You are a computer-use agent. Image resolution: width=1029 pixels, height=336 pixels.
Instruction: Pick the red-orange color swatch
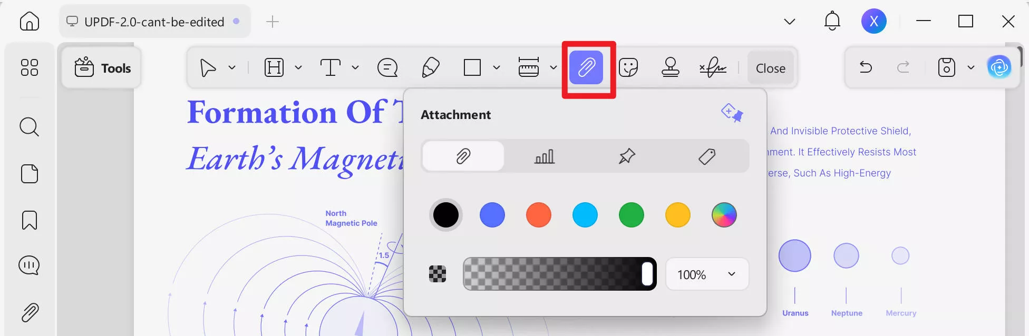539,215
